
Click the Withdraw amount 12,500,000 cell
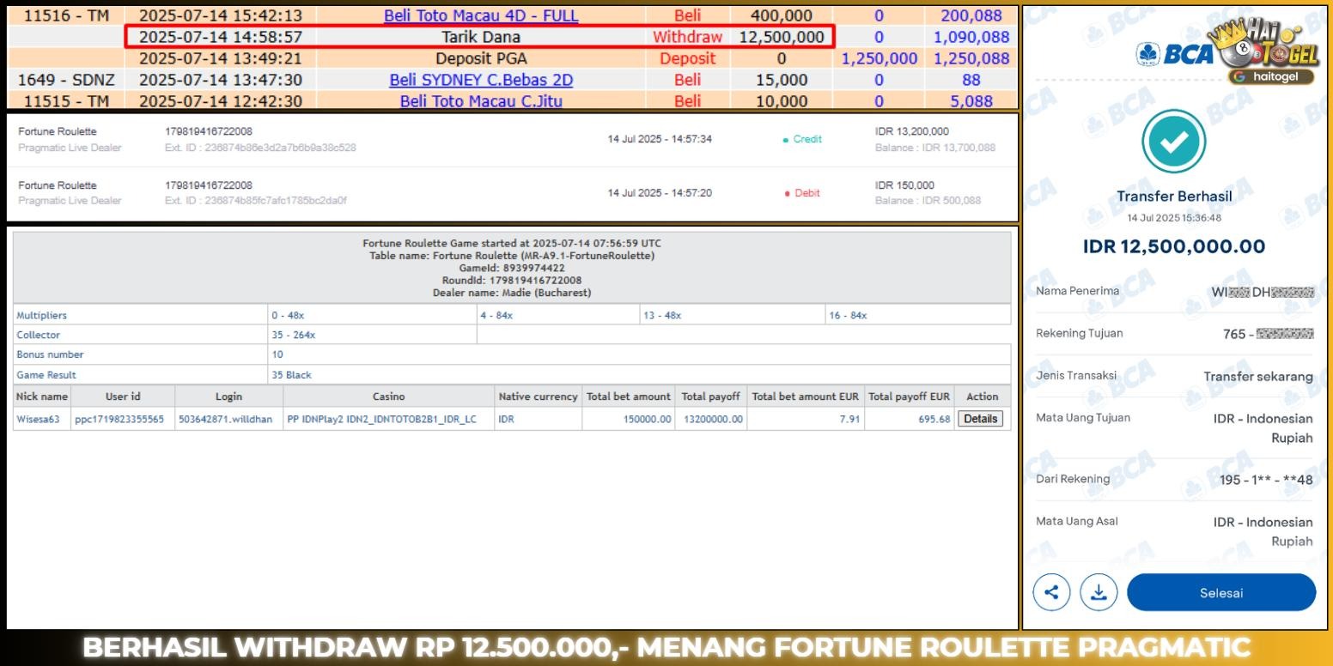781,37
